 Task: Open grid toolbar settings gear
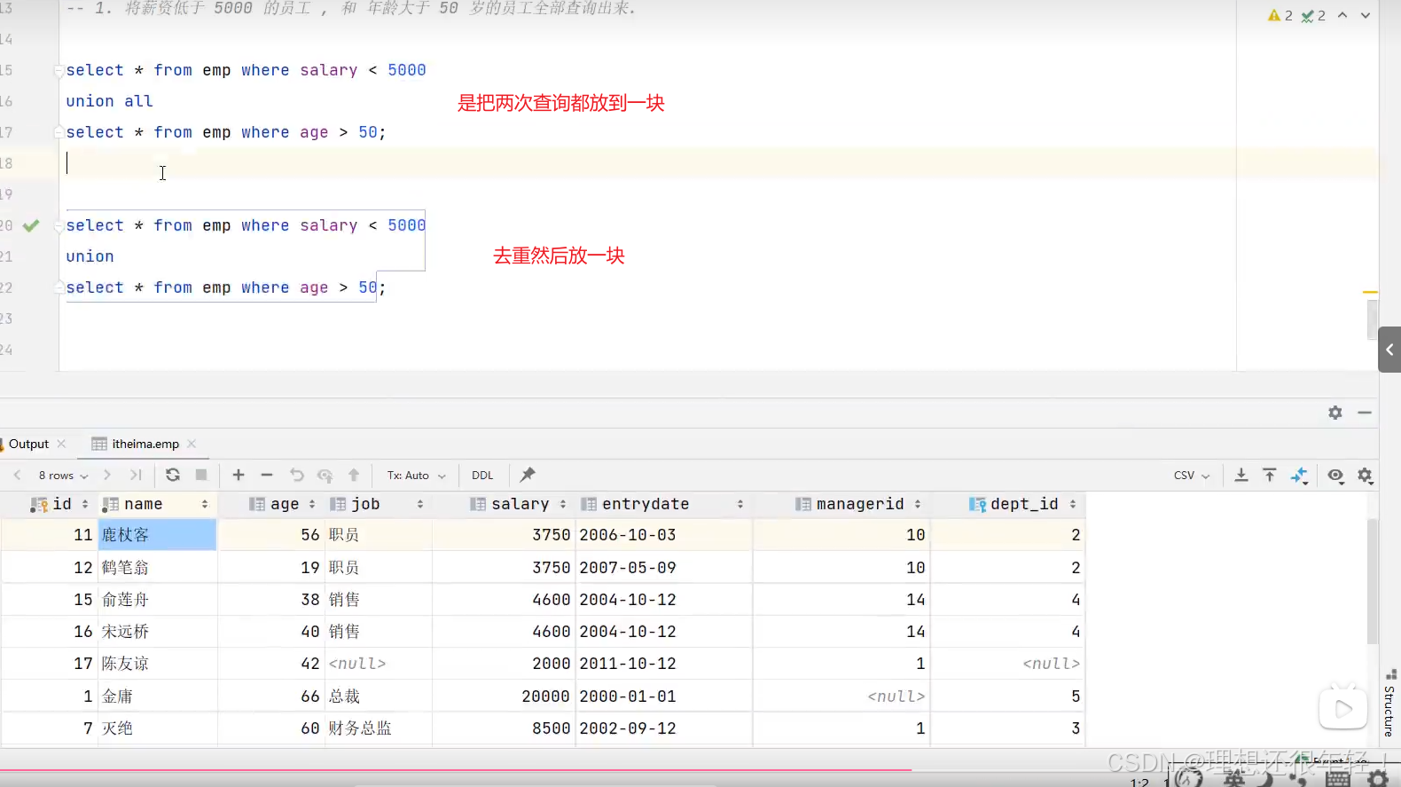click(1365, 476)
